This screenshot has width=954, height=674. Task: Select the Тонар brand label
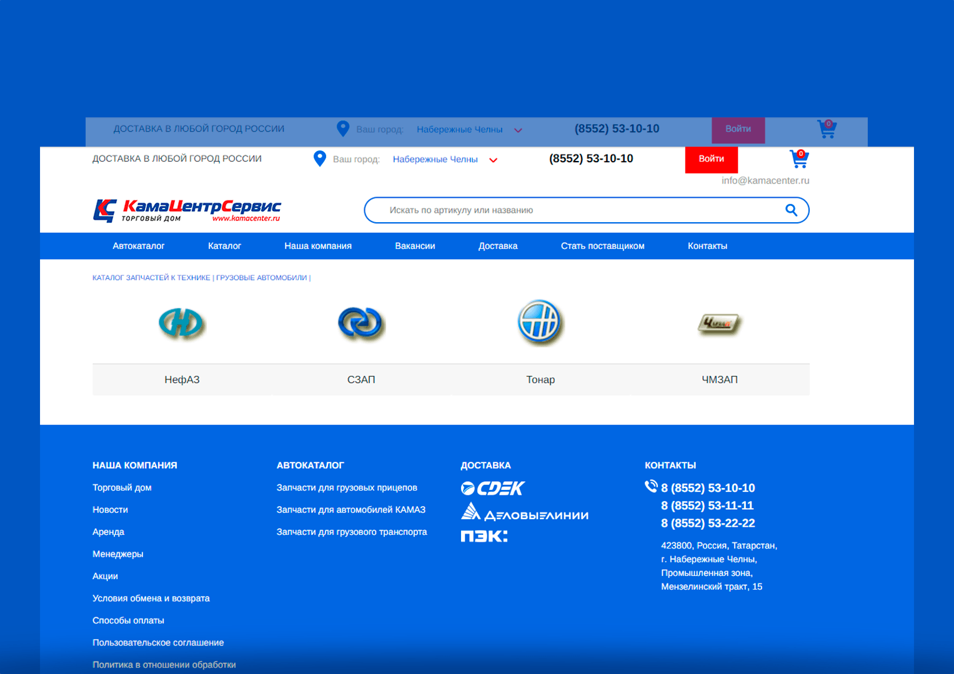coord(540,379)
